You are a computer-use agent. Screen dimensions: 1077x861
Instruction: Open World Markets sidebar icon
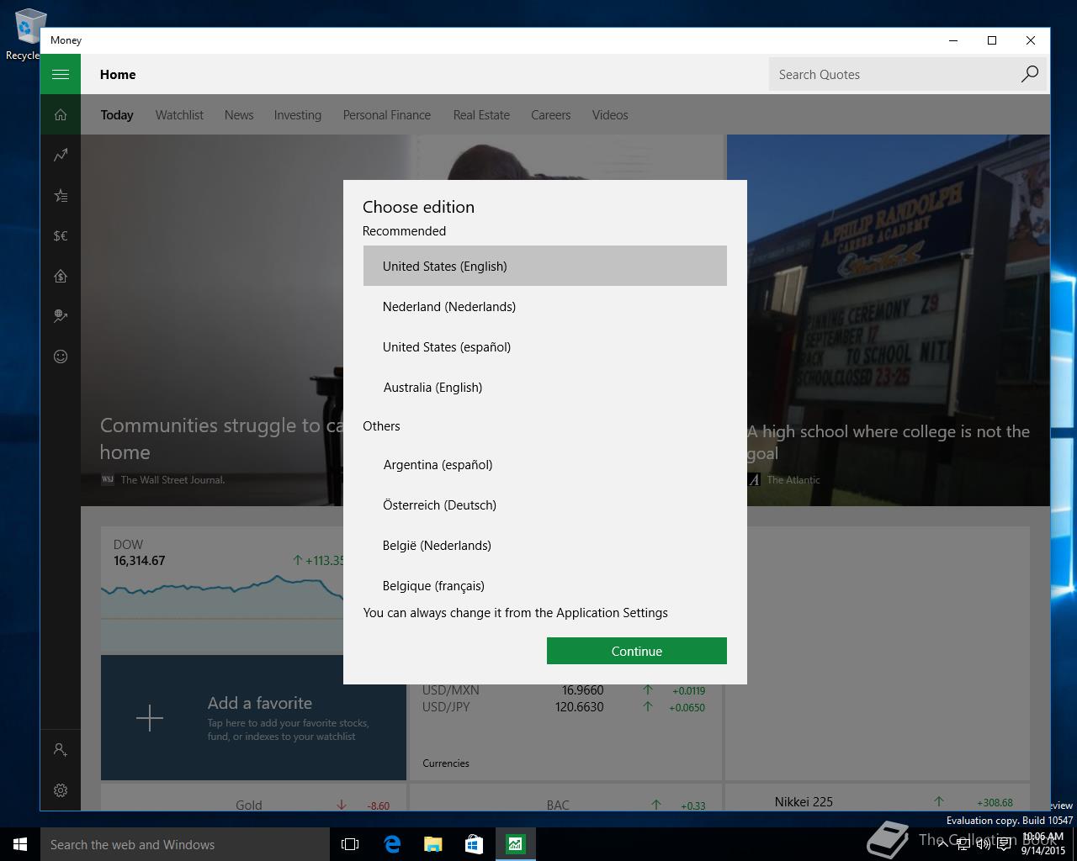(61, 316)
